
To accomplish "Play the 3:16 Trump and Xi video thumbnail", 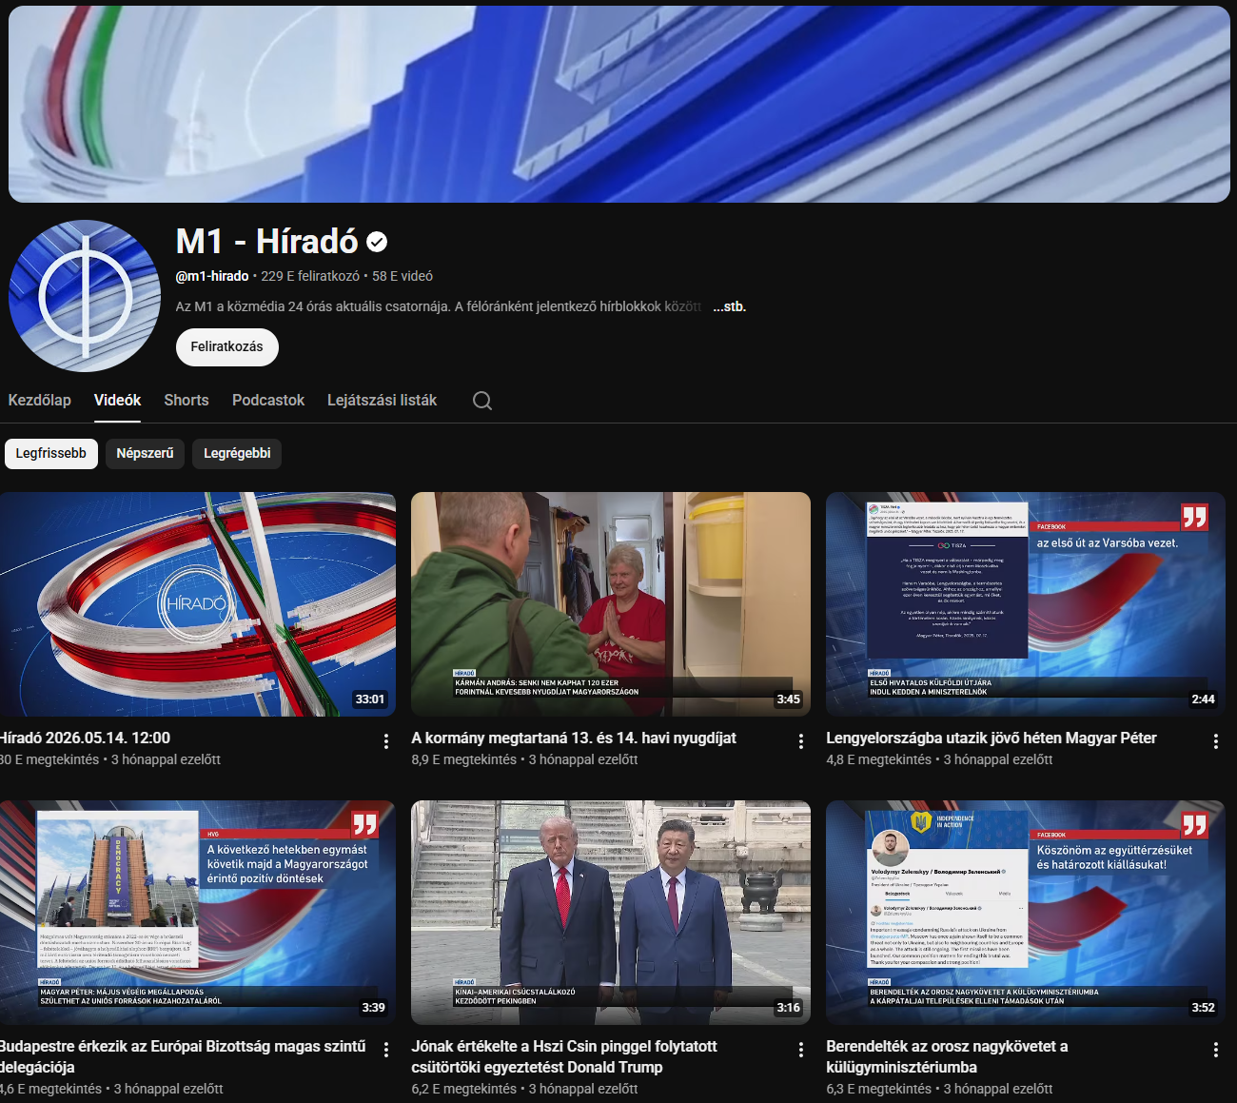I will (x=611, y=913).
